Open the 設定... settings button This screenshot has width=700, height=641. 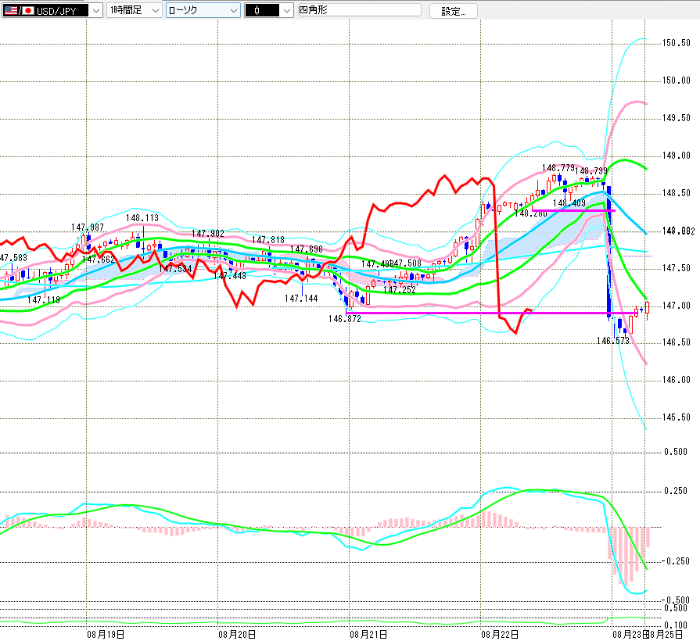[x=453, y=11]
